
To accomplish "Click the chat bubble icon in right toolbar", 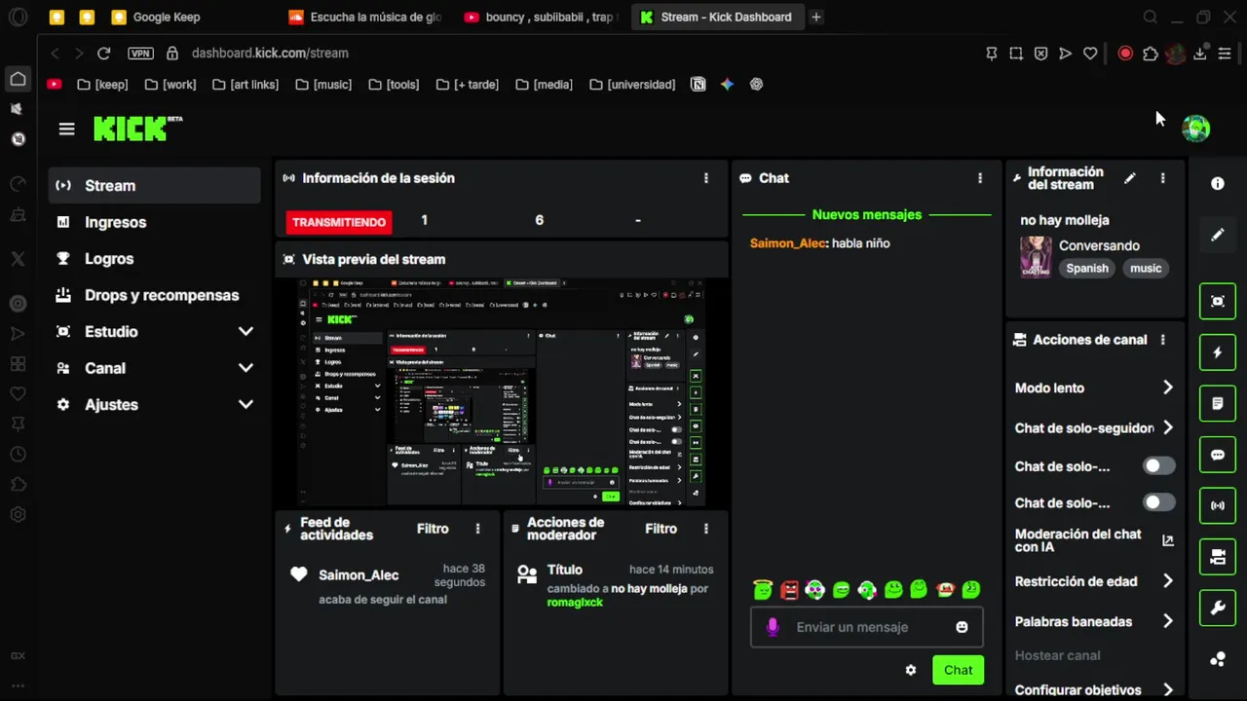I will coord(1218,455).
